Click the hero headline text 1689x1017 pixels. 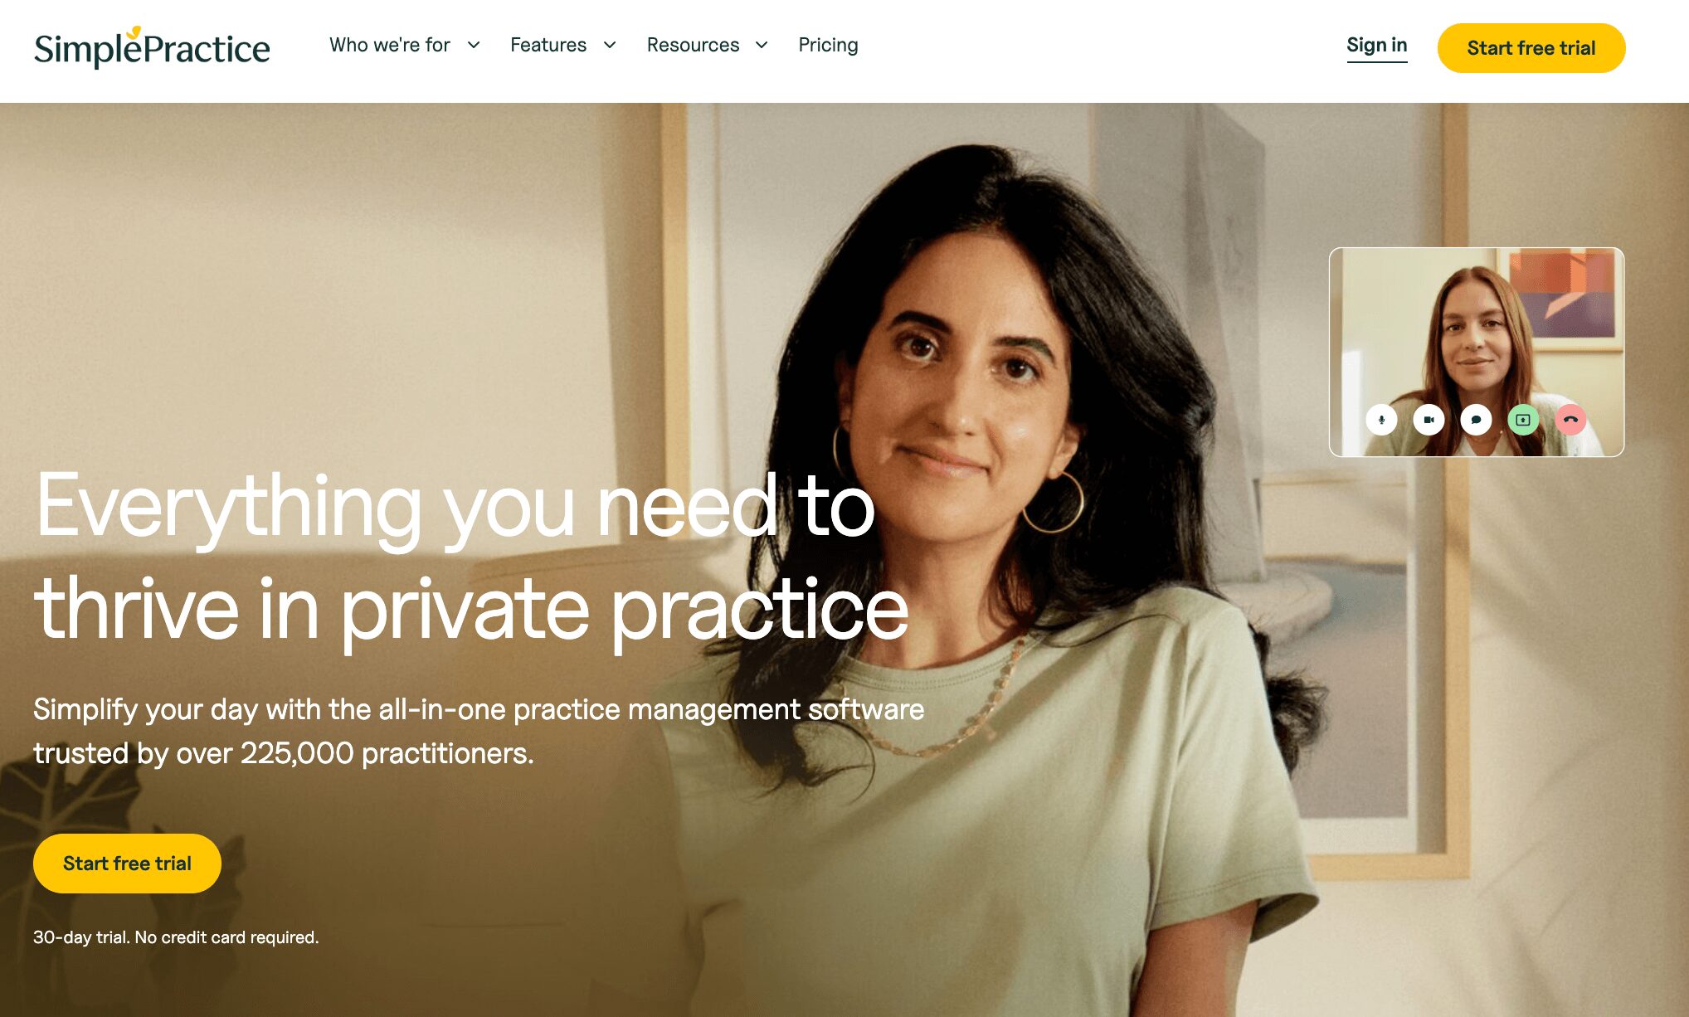coord(471,557)
